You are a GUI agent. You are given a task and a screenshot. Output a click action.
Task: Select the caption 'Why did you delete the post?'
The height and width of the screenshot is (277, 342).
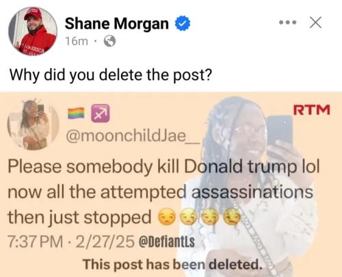coord(111,75)
